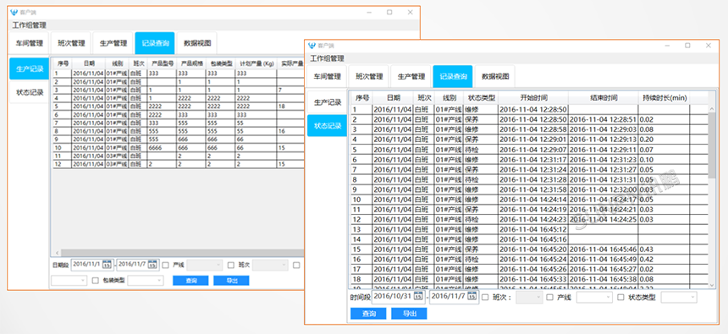Switch to 车间管理 tab in front window
Viewport: 728px width, 334px height.
point(327,77)
